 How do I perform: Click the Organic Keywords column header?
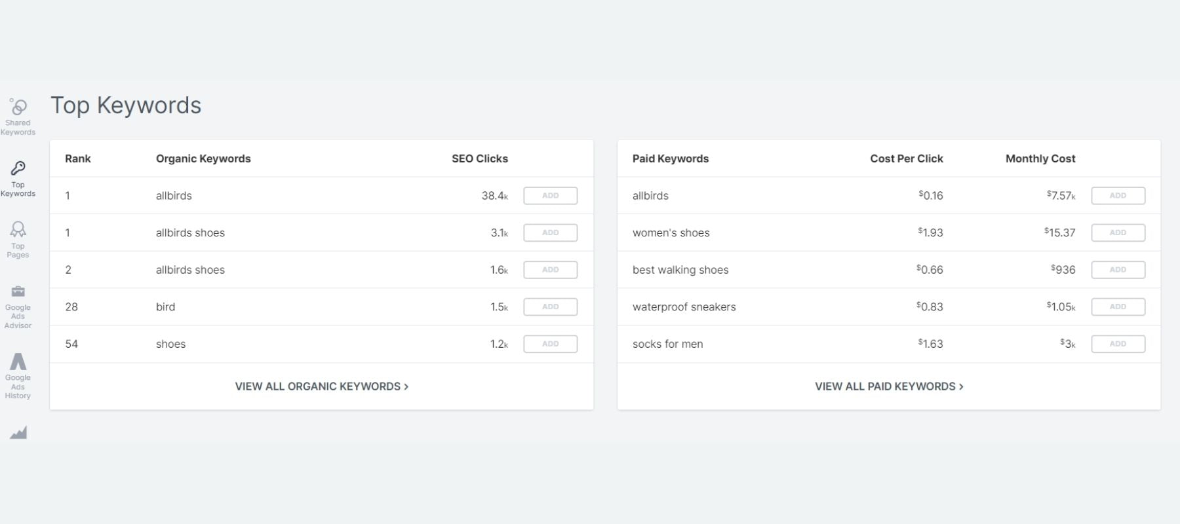203,159
